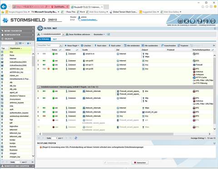Click the Abbrechen button

tap(140, 163)
